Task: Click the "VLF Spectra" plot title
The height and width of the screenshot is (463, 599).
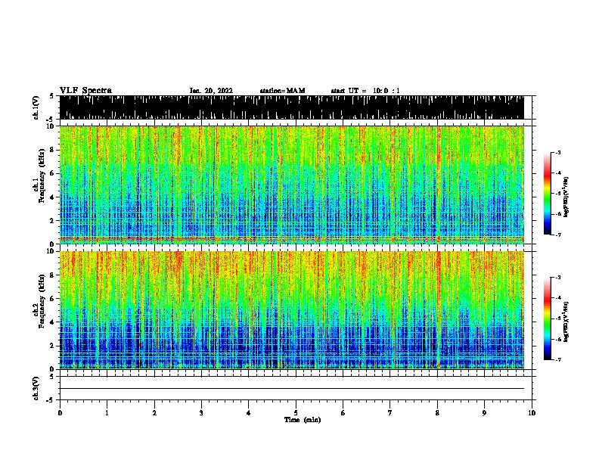Action: 85,91
